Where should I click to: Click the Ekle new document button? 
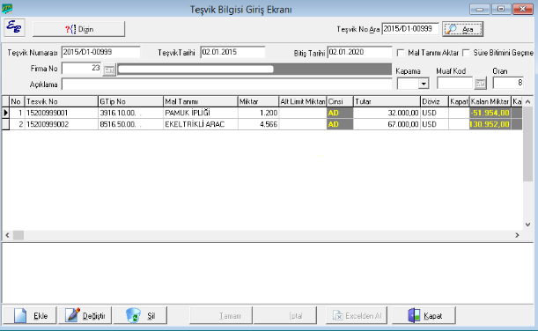tap(30, 315)
